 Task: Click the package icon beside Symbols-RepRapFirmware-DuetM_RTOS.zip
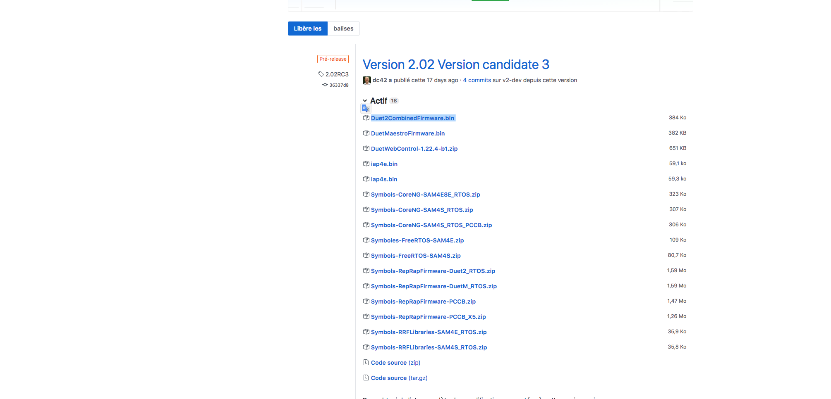tap(366, 286)
